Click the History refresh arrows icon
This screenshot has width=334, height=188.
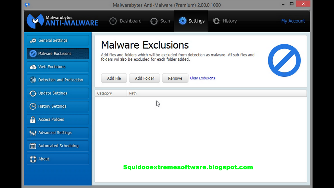coord(217,21)
